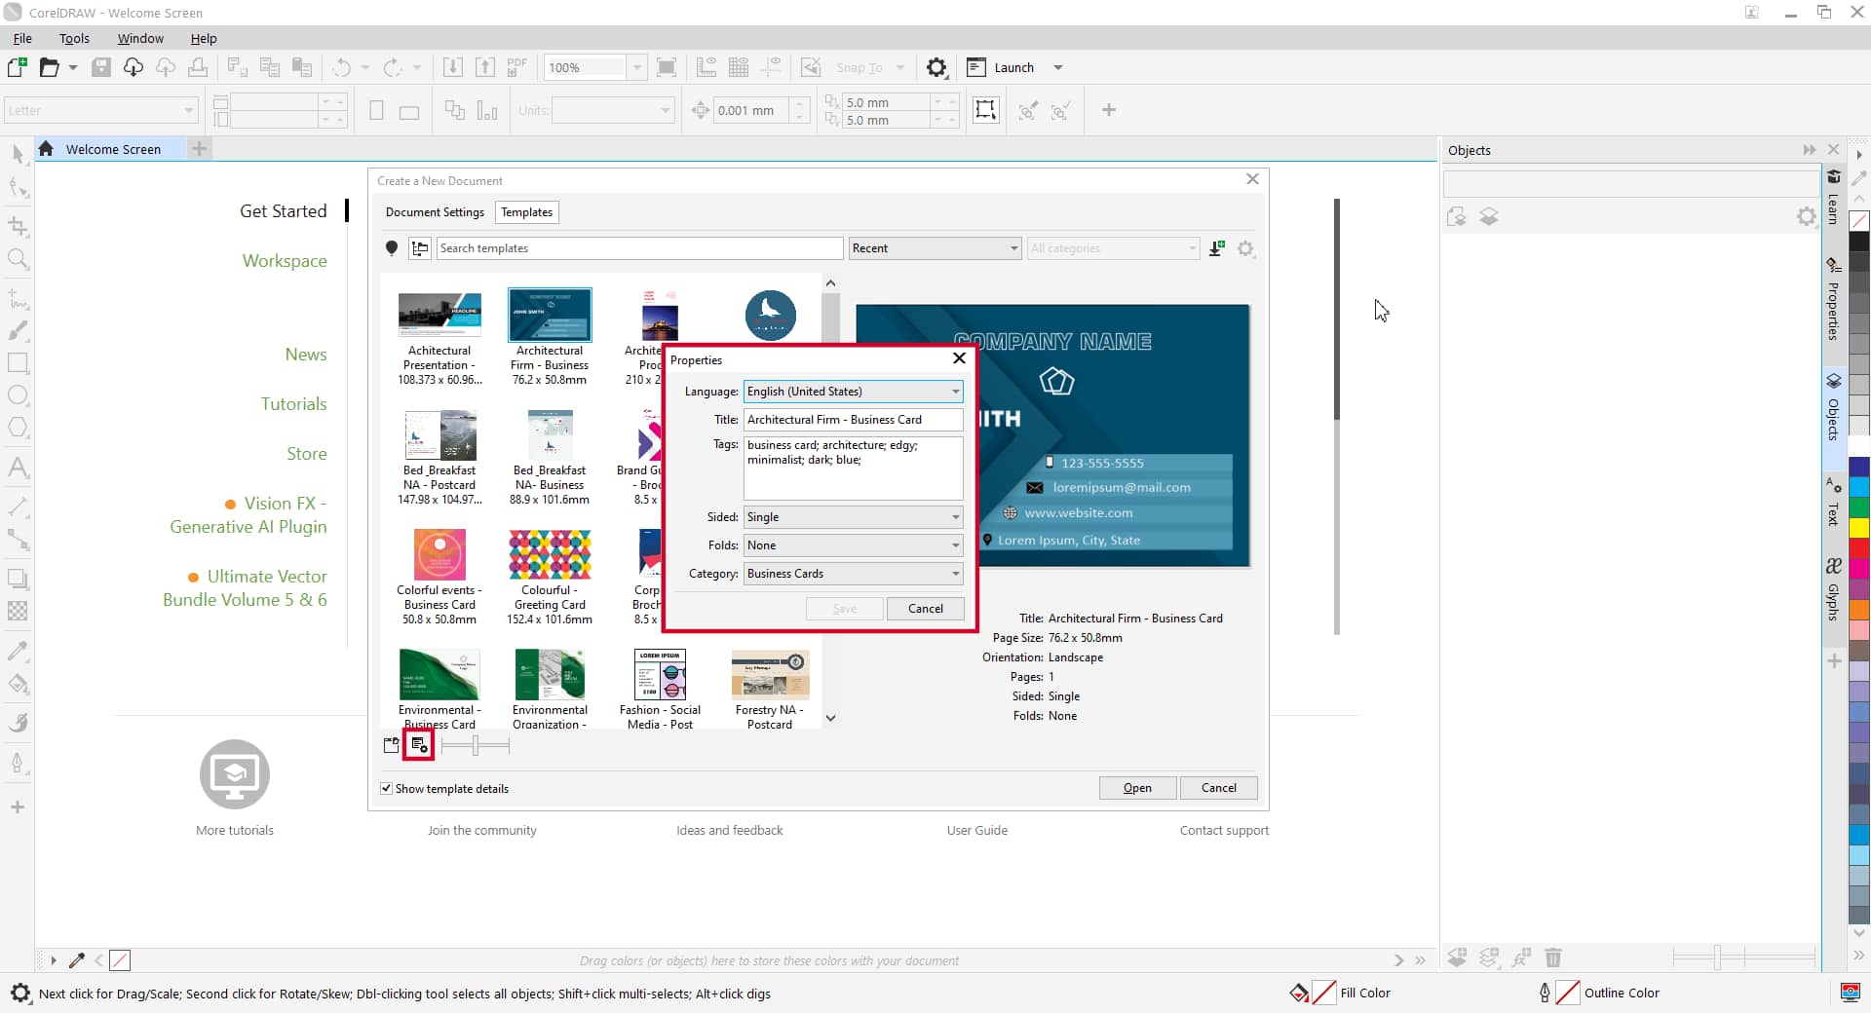Viewport: 1871px width, 1013px height.
Task: Click the Store link
Action: pyautogui.click(x=307, y=454)
